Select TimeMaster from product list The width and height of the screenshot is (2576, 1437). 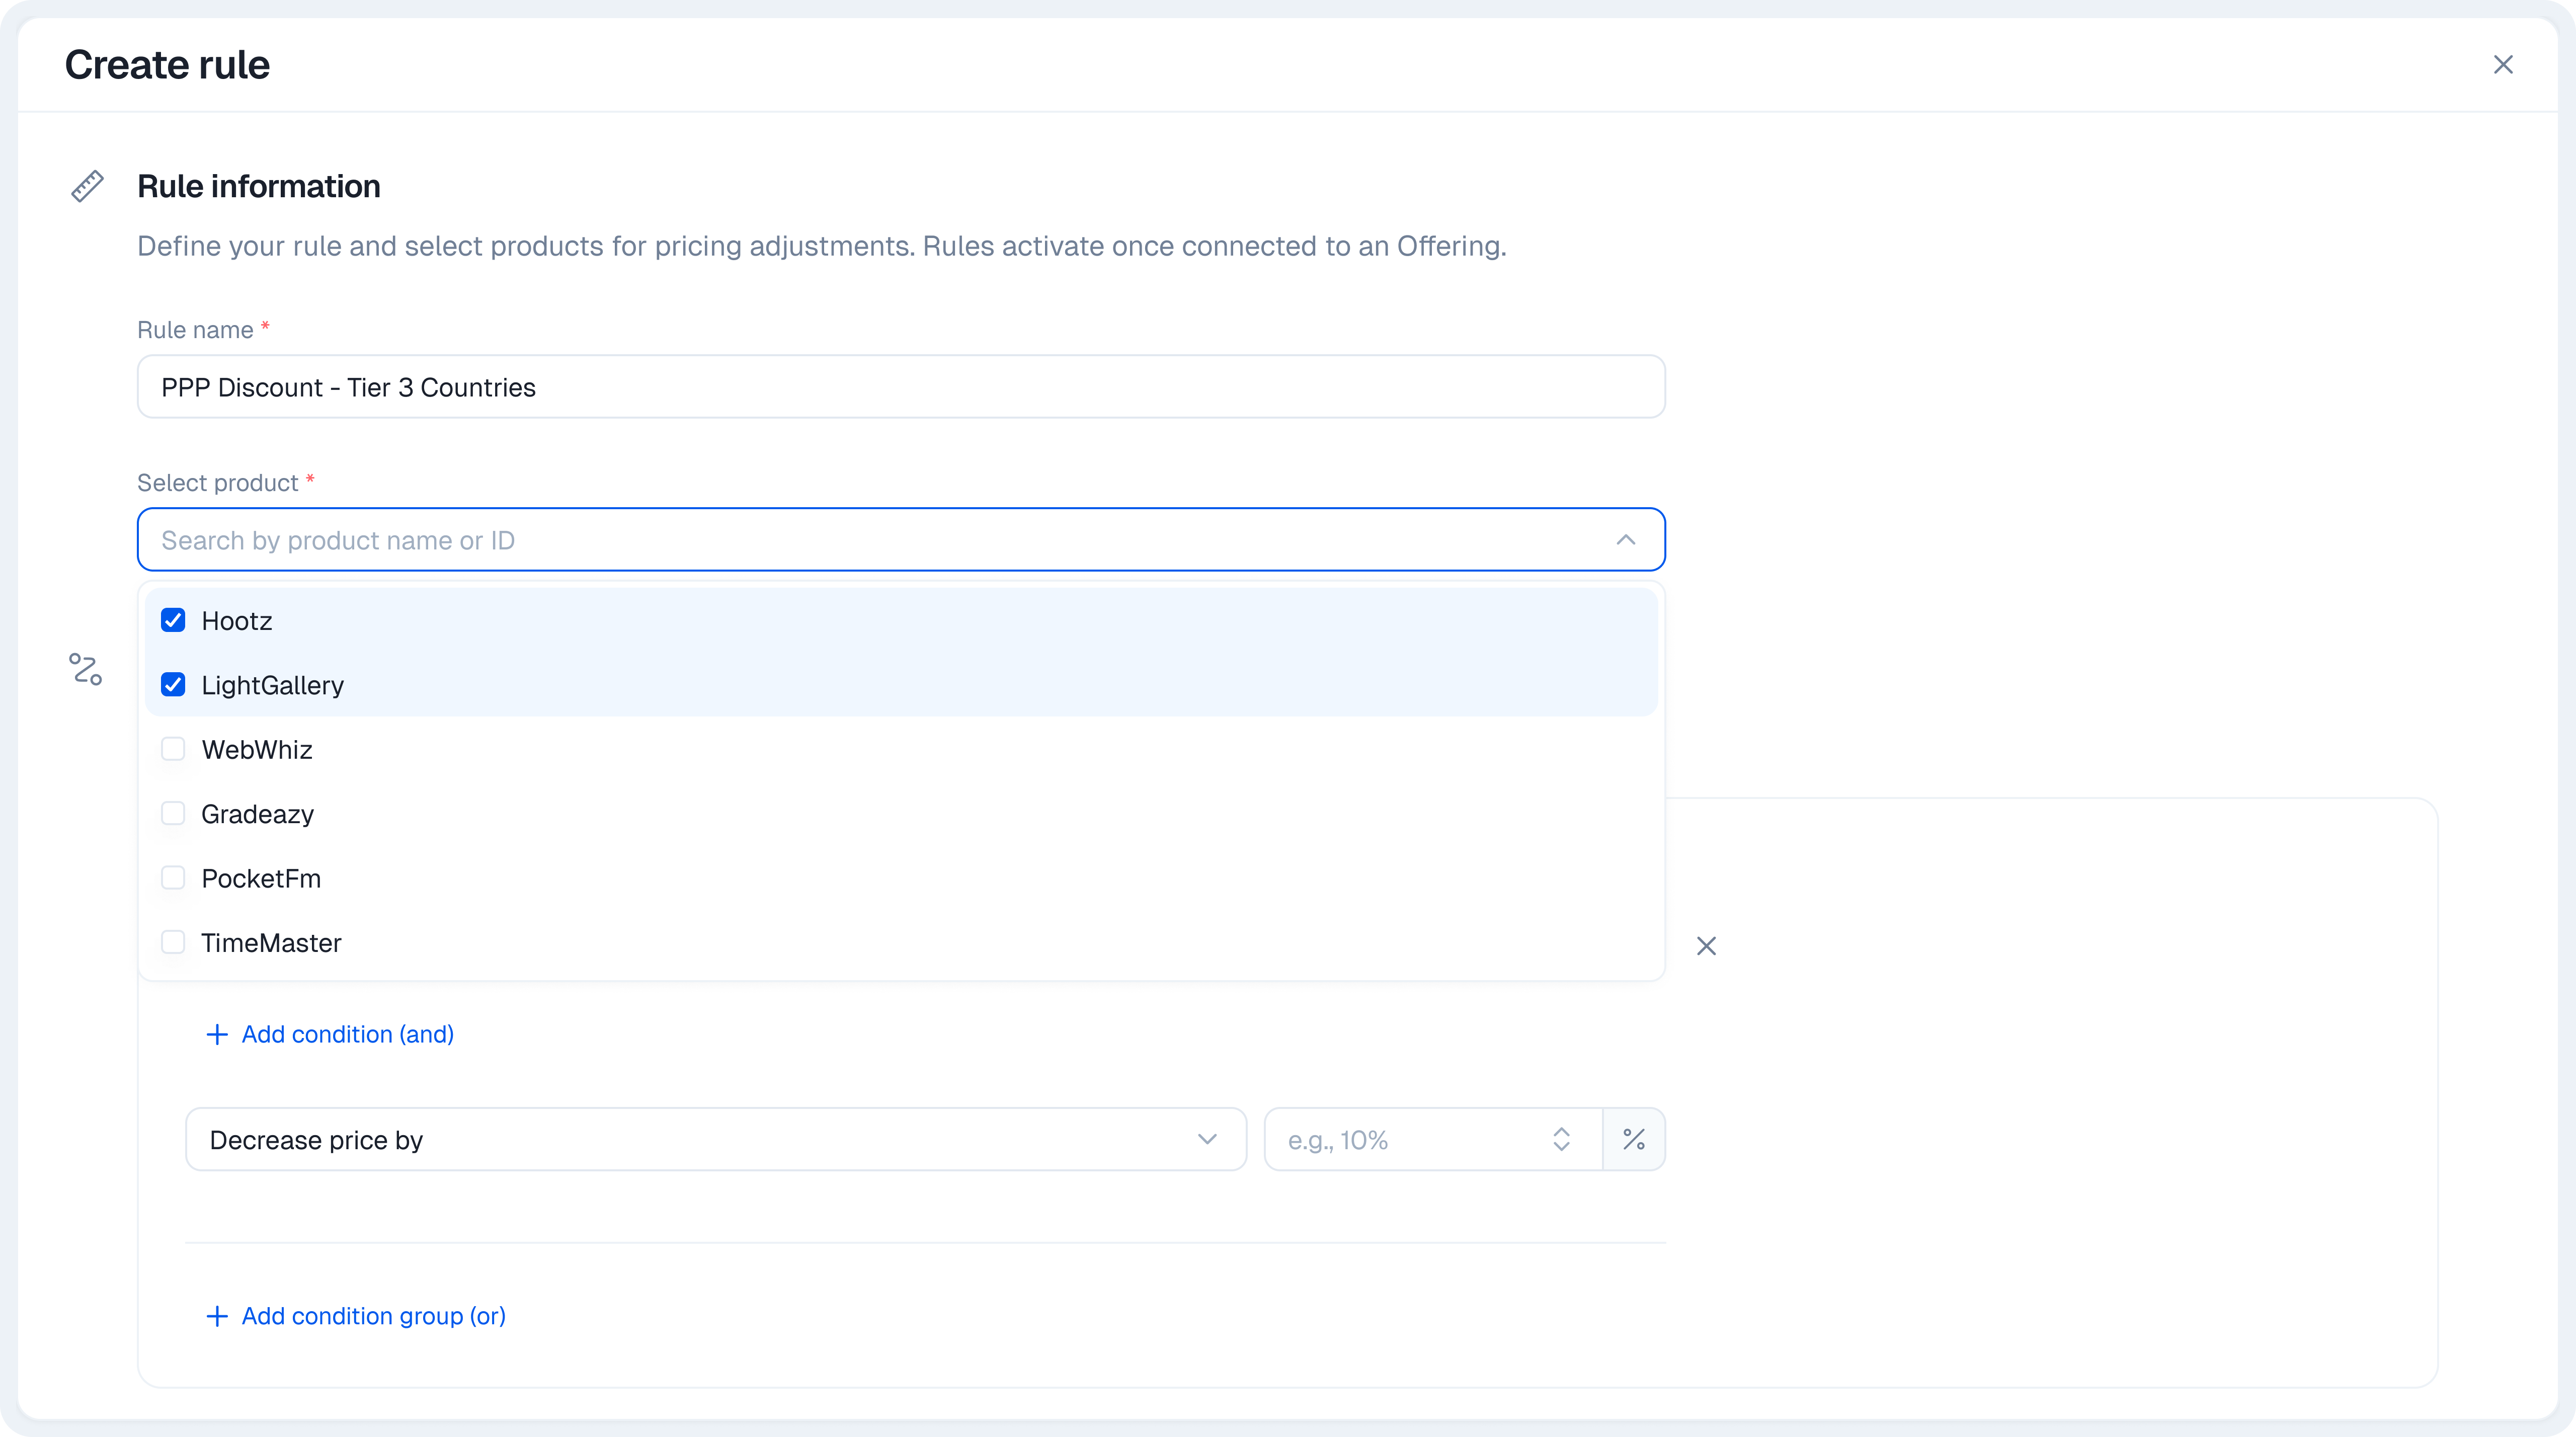click(271, 943)
